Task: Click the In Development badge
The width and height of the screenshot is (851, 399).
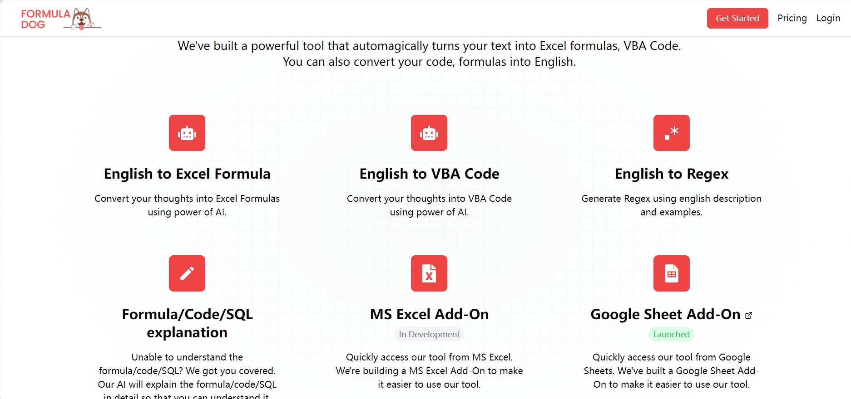Action: coord(429,334)
